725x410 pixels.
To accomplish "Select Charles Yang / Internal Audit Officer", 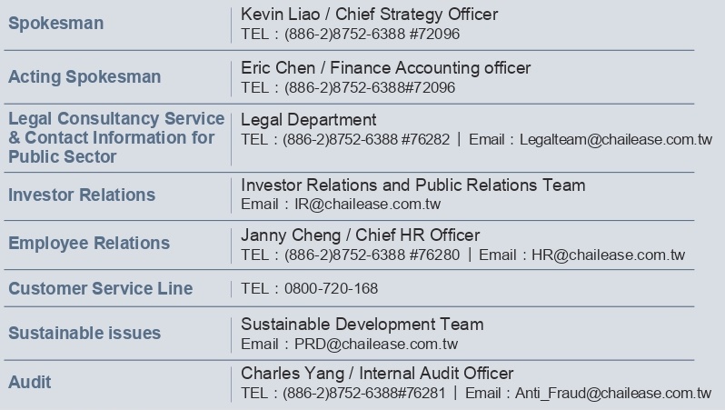I will 377,374.
